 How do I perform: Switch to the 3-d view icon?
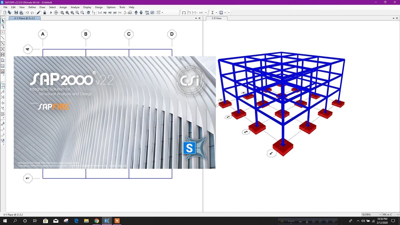coord(99,12)
